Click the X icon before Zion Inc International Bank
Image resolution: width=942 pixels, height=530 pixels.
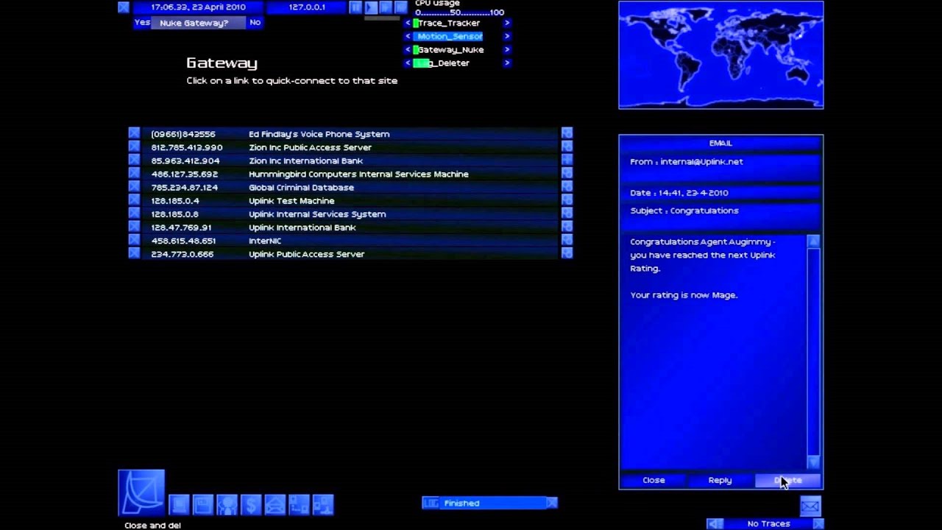click(x=134, y=160)
